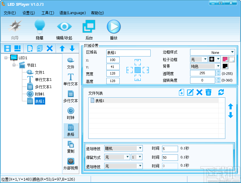Click the 外部视频 external video tool
This screenshot has height=183, width=241.
(x=70, y=164)
